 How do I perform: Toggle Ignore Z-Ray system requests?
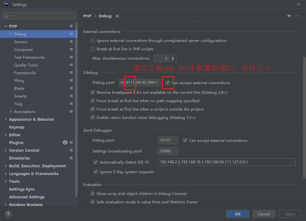[96, 172]
